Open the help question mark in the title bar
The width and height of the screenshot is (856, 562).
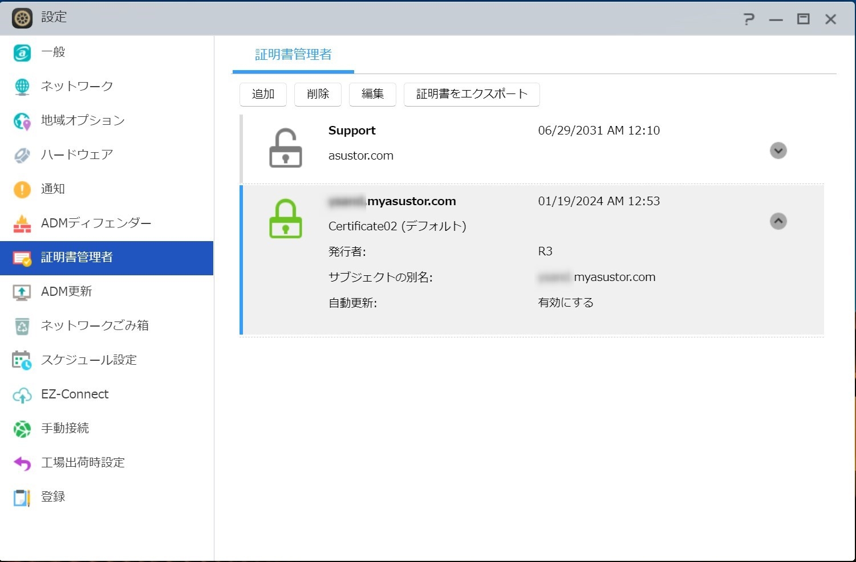click(x=749, y=19)
